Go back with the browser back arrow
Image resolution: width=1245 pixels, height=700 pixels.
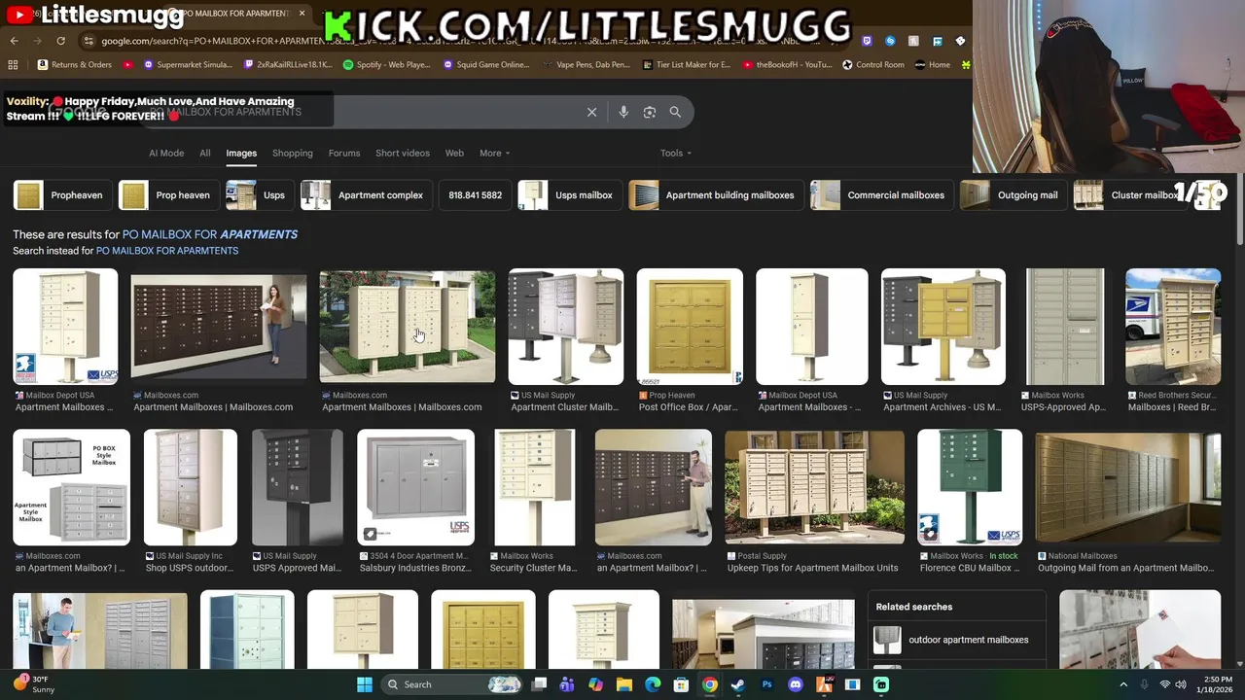15,41
